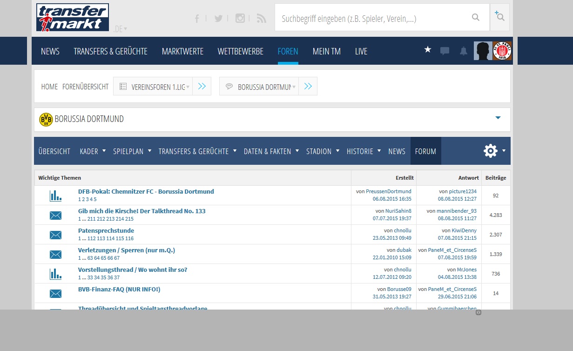Open the RSS feed icon
This screenshot has width=573, height=351.
[262, 18]
